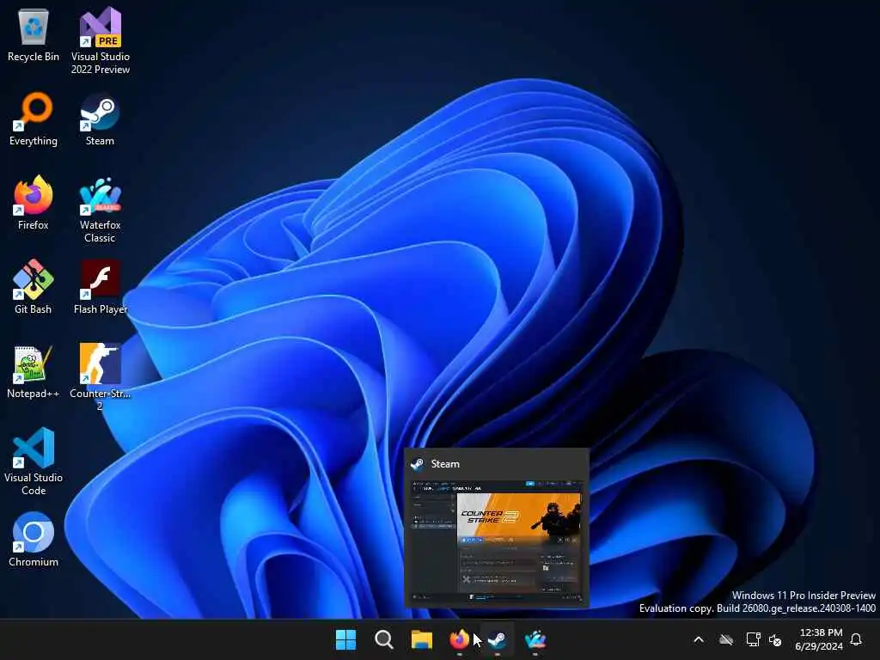Viewport: 880px width, 660px height.
Task: Click the Steam taskbar icon
Action: 498,639
